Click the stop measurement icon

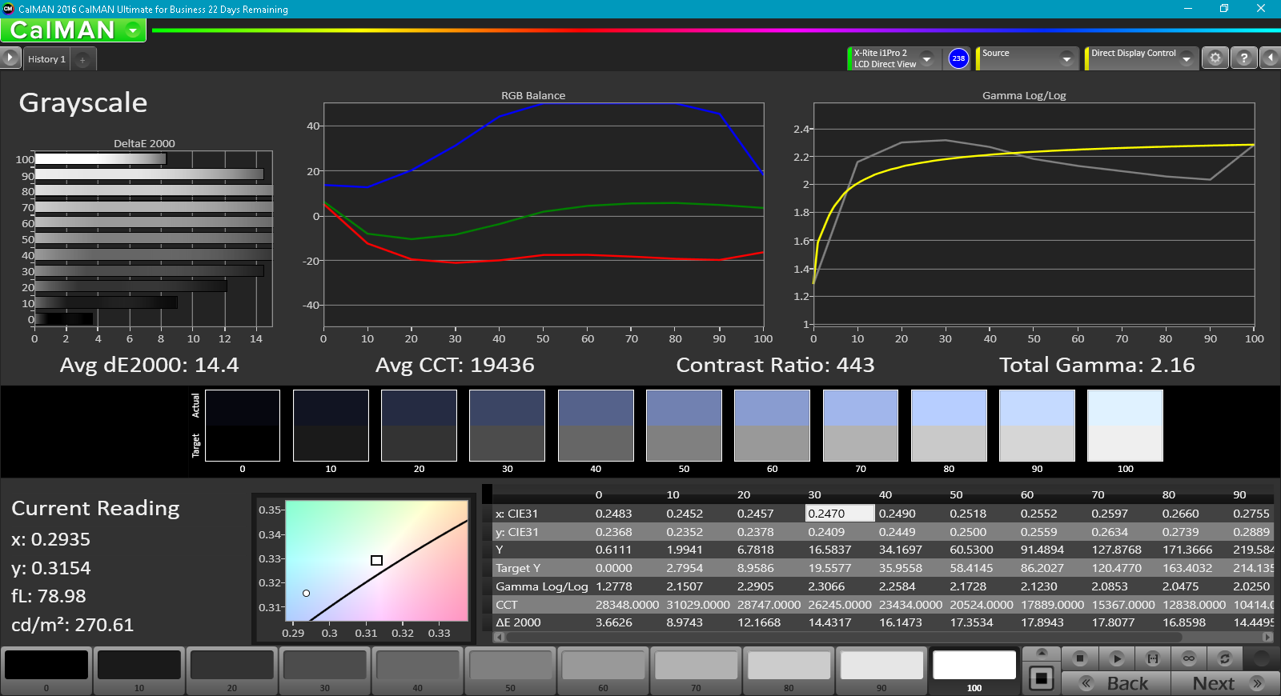point(1079,658)
